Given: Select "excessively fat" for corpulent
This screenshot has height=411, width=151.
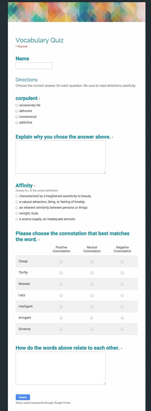Looking at the screenshot, I should point(17,105).
